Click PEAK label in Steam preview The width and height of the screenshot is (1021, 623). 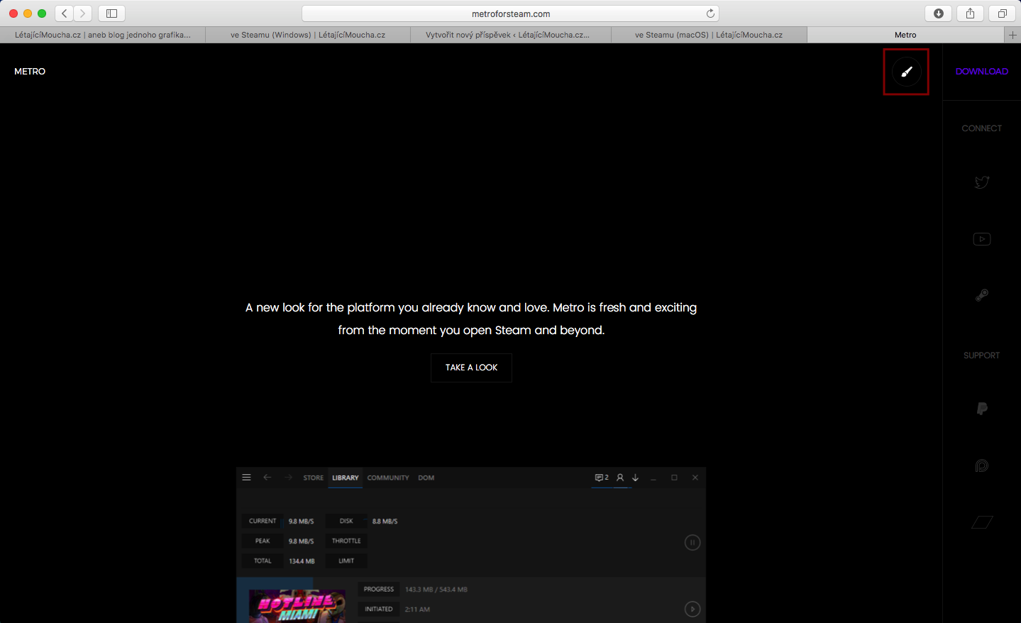(x=263, y=541)
